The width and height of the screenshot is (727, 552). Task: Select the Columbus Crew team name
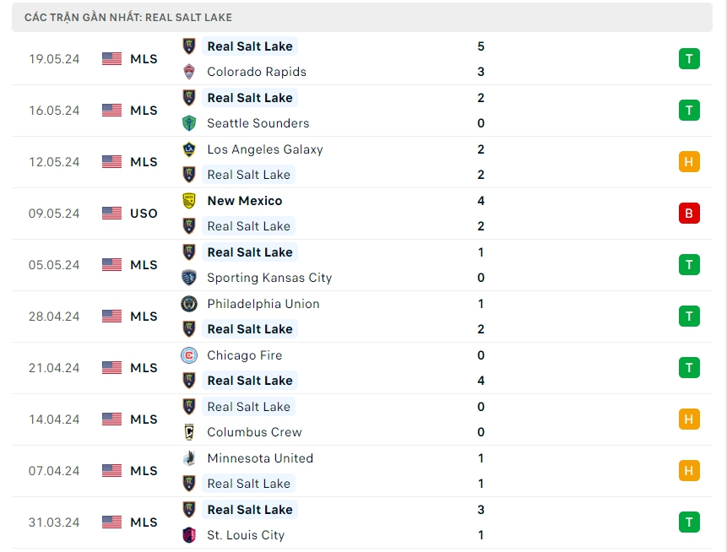click(254, 432)
